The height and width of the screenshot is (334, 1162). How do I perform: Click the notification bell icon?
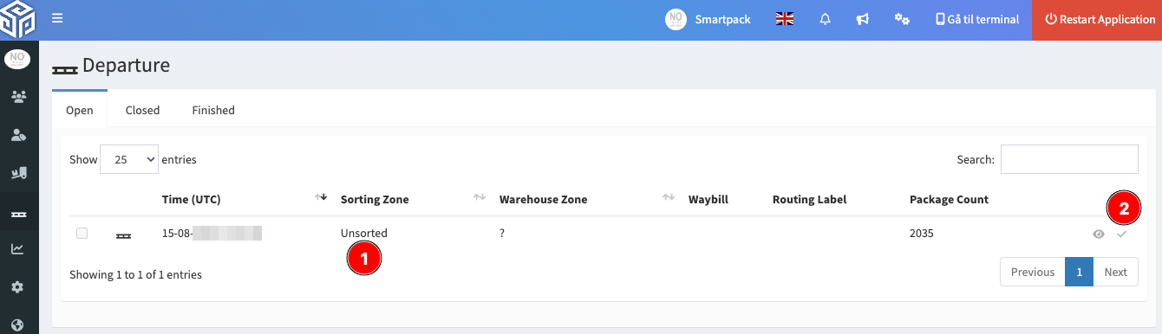tap(826, 19)
